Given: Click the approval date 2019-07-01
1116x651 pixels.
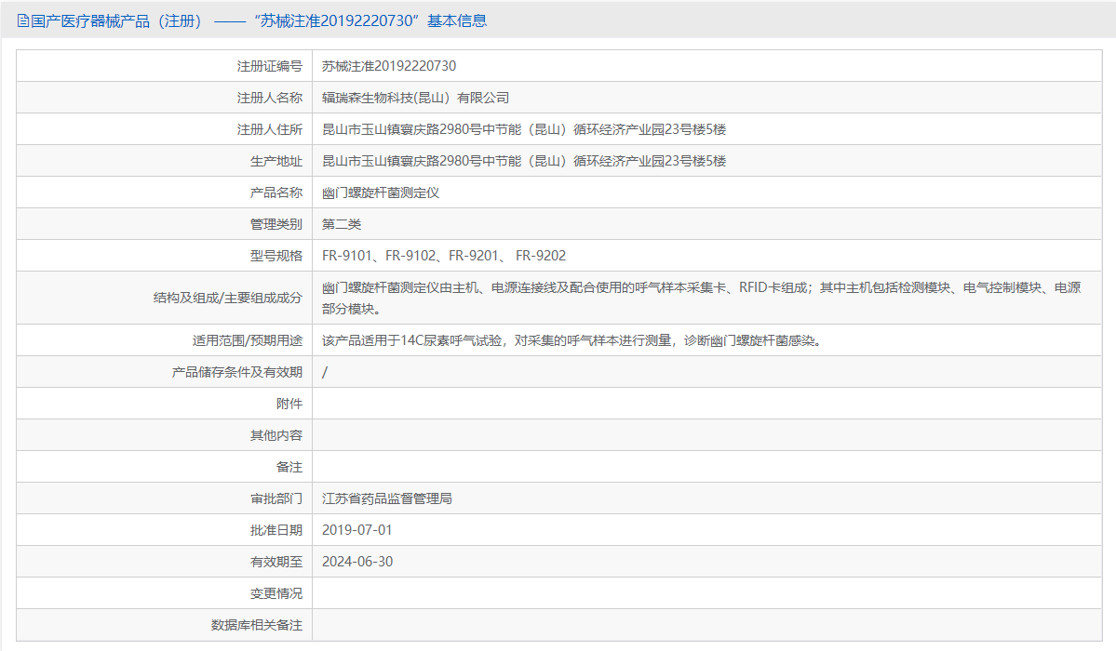Looking at the screenshot, I should pyautogui.click(x=359, y=530).
